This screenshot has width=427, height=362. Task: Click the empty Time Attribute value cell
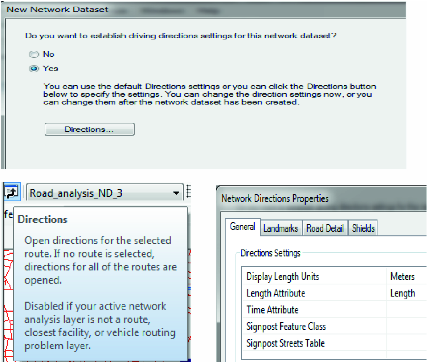(406, 310)
